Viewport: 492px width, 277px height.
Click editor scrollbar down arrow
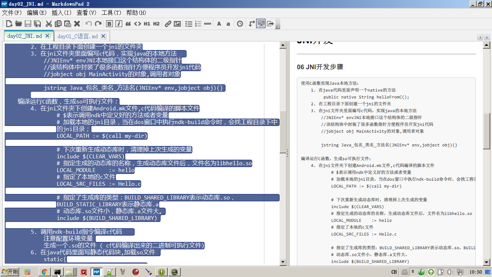(x=283, y=262)
